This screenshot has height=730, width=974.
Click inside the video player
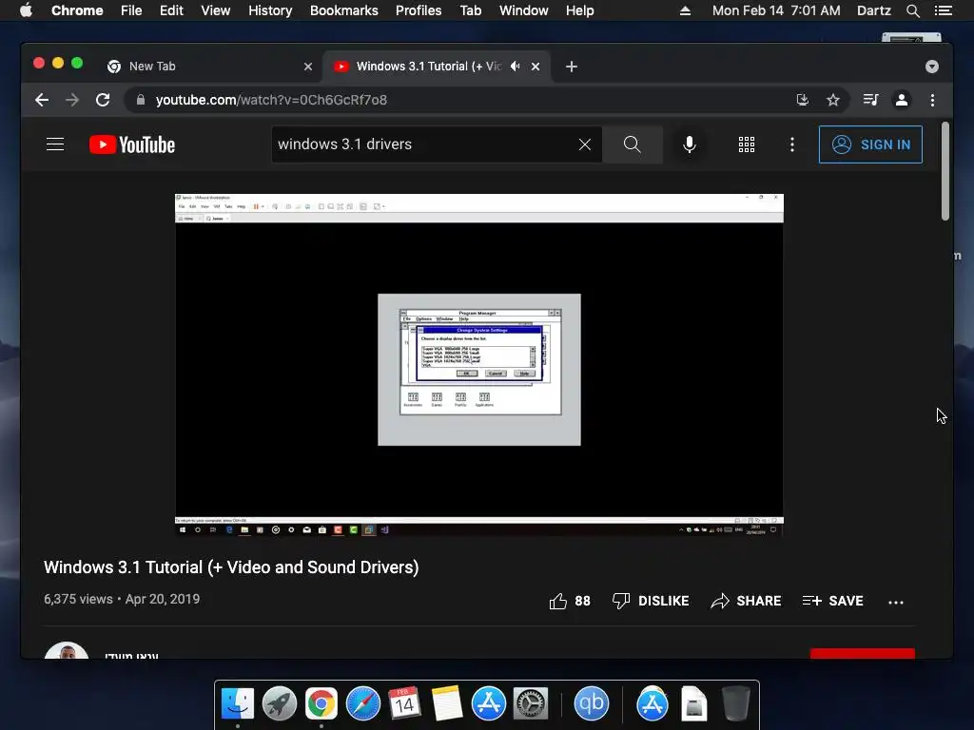click(x=479, y=364)
